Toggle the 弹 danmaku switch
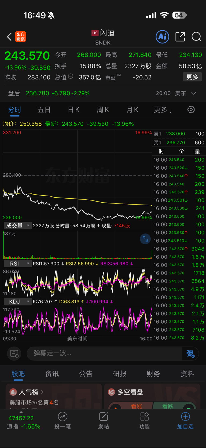 (x=190, y=354)
